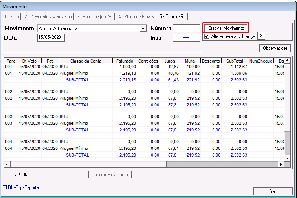Select the Faturado value 1.000,00
The height and width of the screenshot is (198, 297).
(128, 67)
